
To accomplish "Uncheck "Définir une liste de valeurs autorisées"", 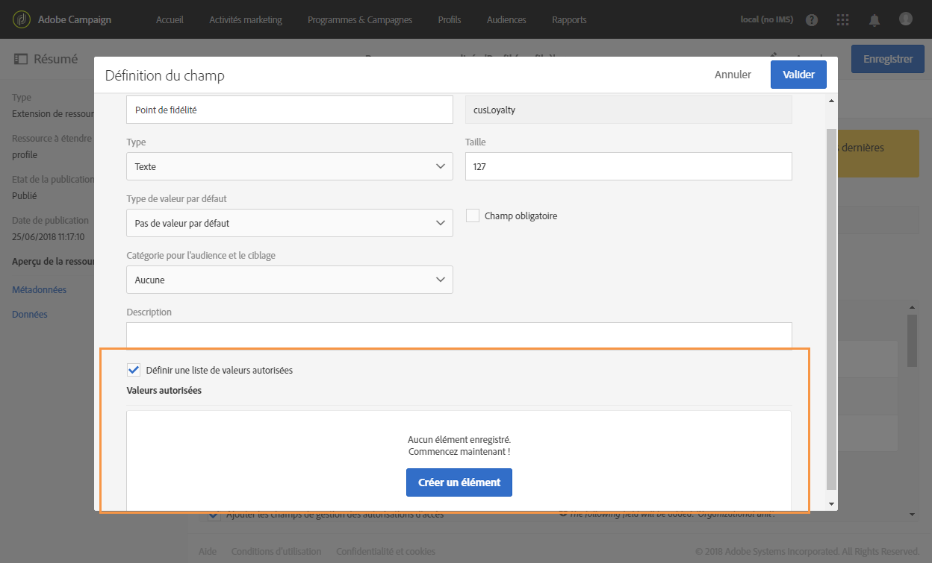I will (134, 370).
